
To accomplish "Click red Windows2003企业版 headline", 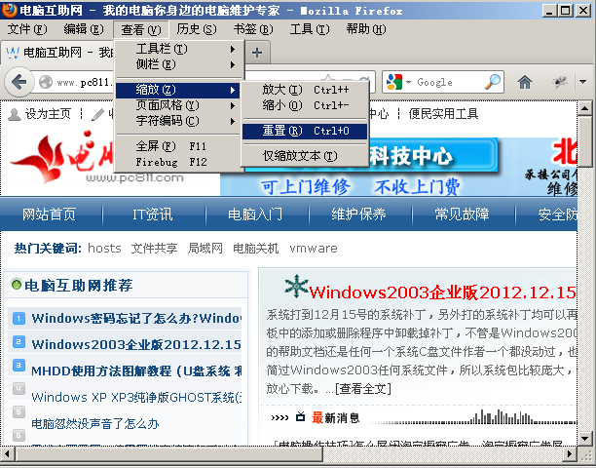I will tap(443, 292).
